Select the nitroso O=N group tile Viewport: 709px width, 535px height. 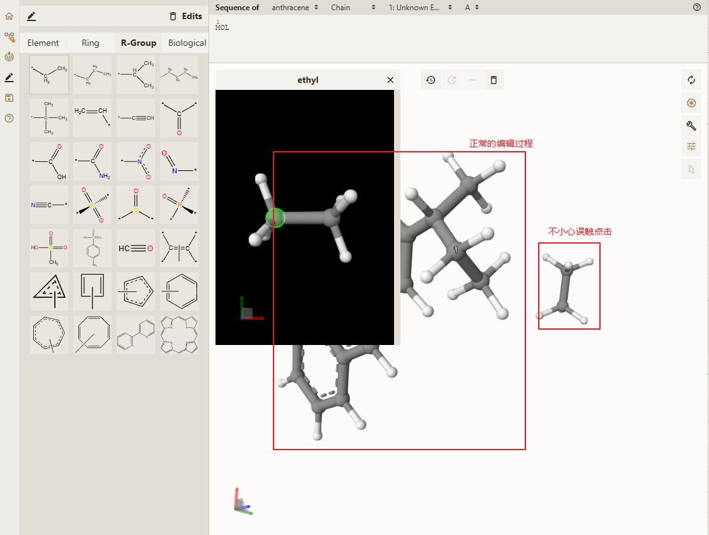[x=179, y=161]
